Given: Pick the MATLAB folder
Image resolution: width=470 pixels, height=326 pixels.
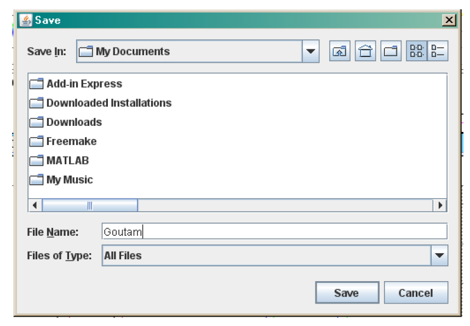Looking at the screenshot, I should [67, 160].
